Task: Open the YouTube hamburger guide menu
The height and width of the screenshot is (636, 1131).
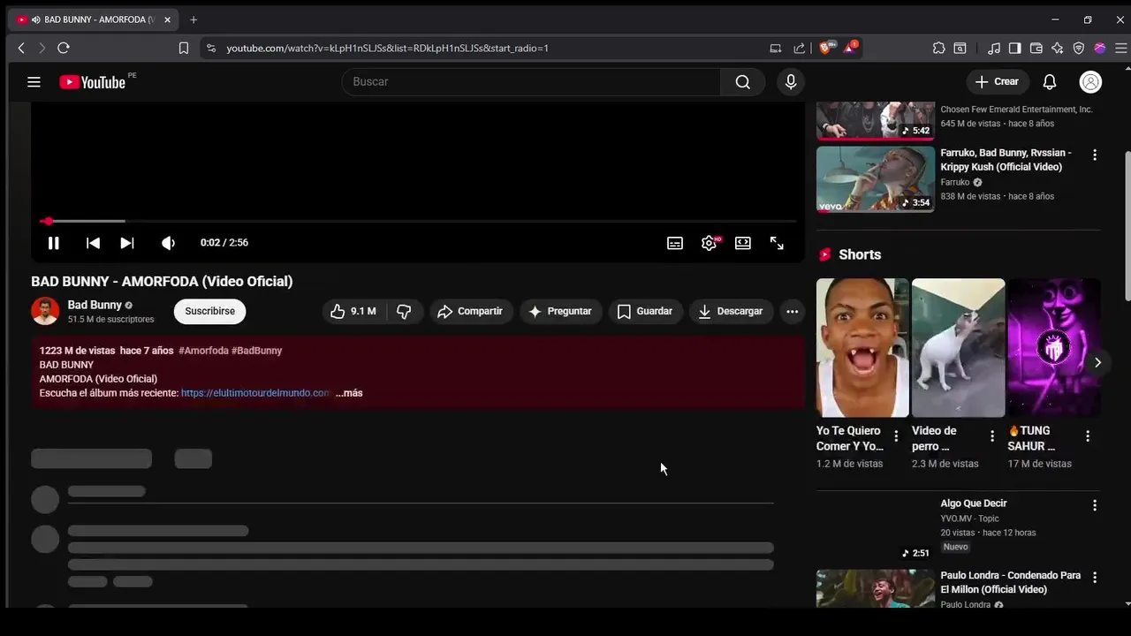Action: [x=34, y=82]
